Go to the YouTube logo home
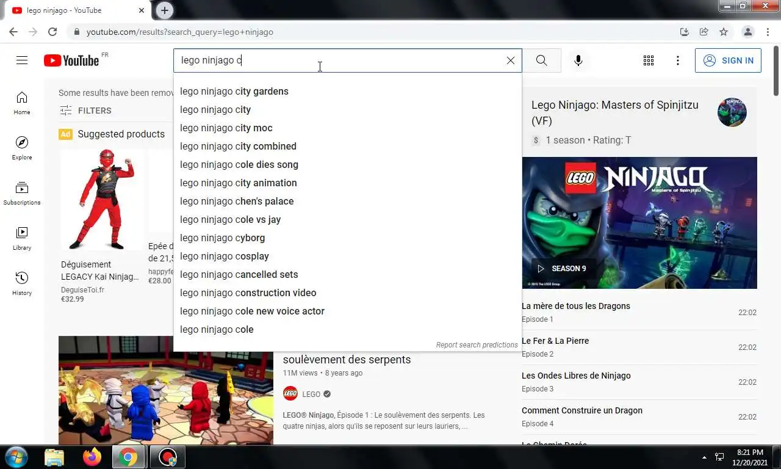781x469 pixels. 71,60
